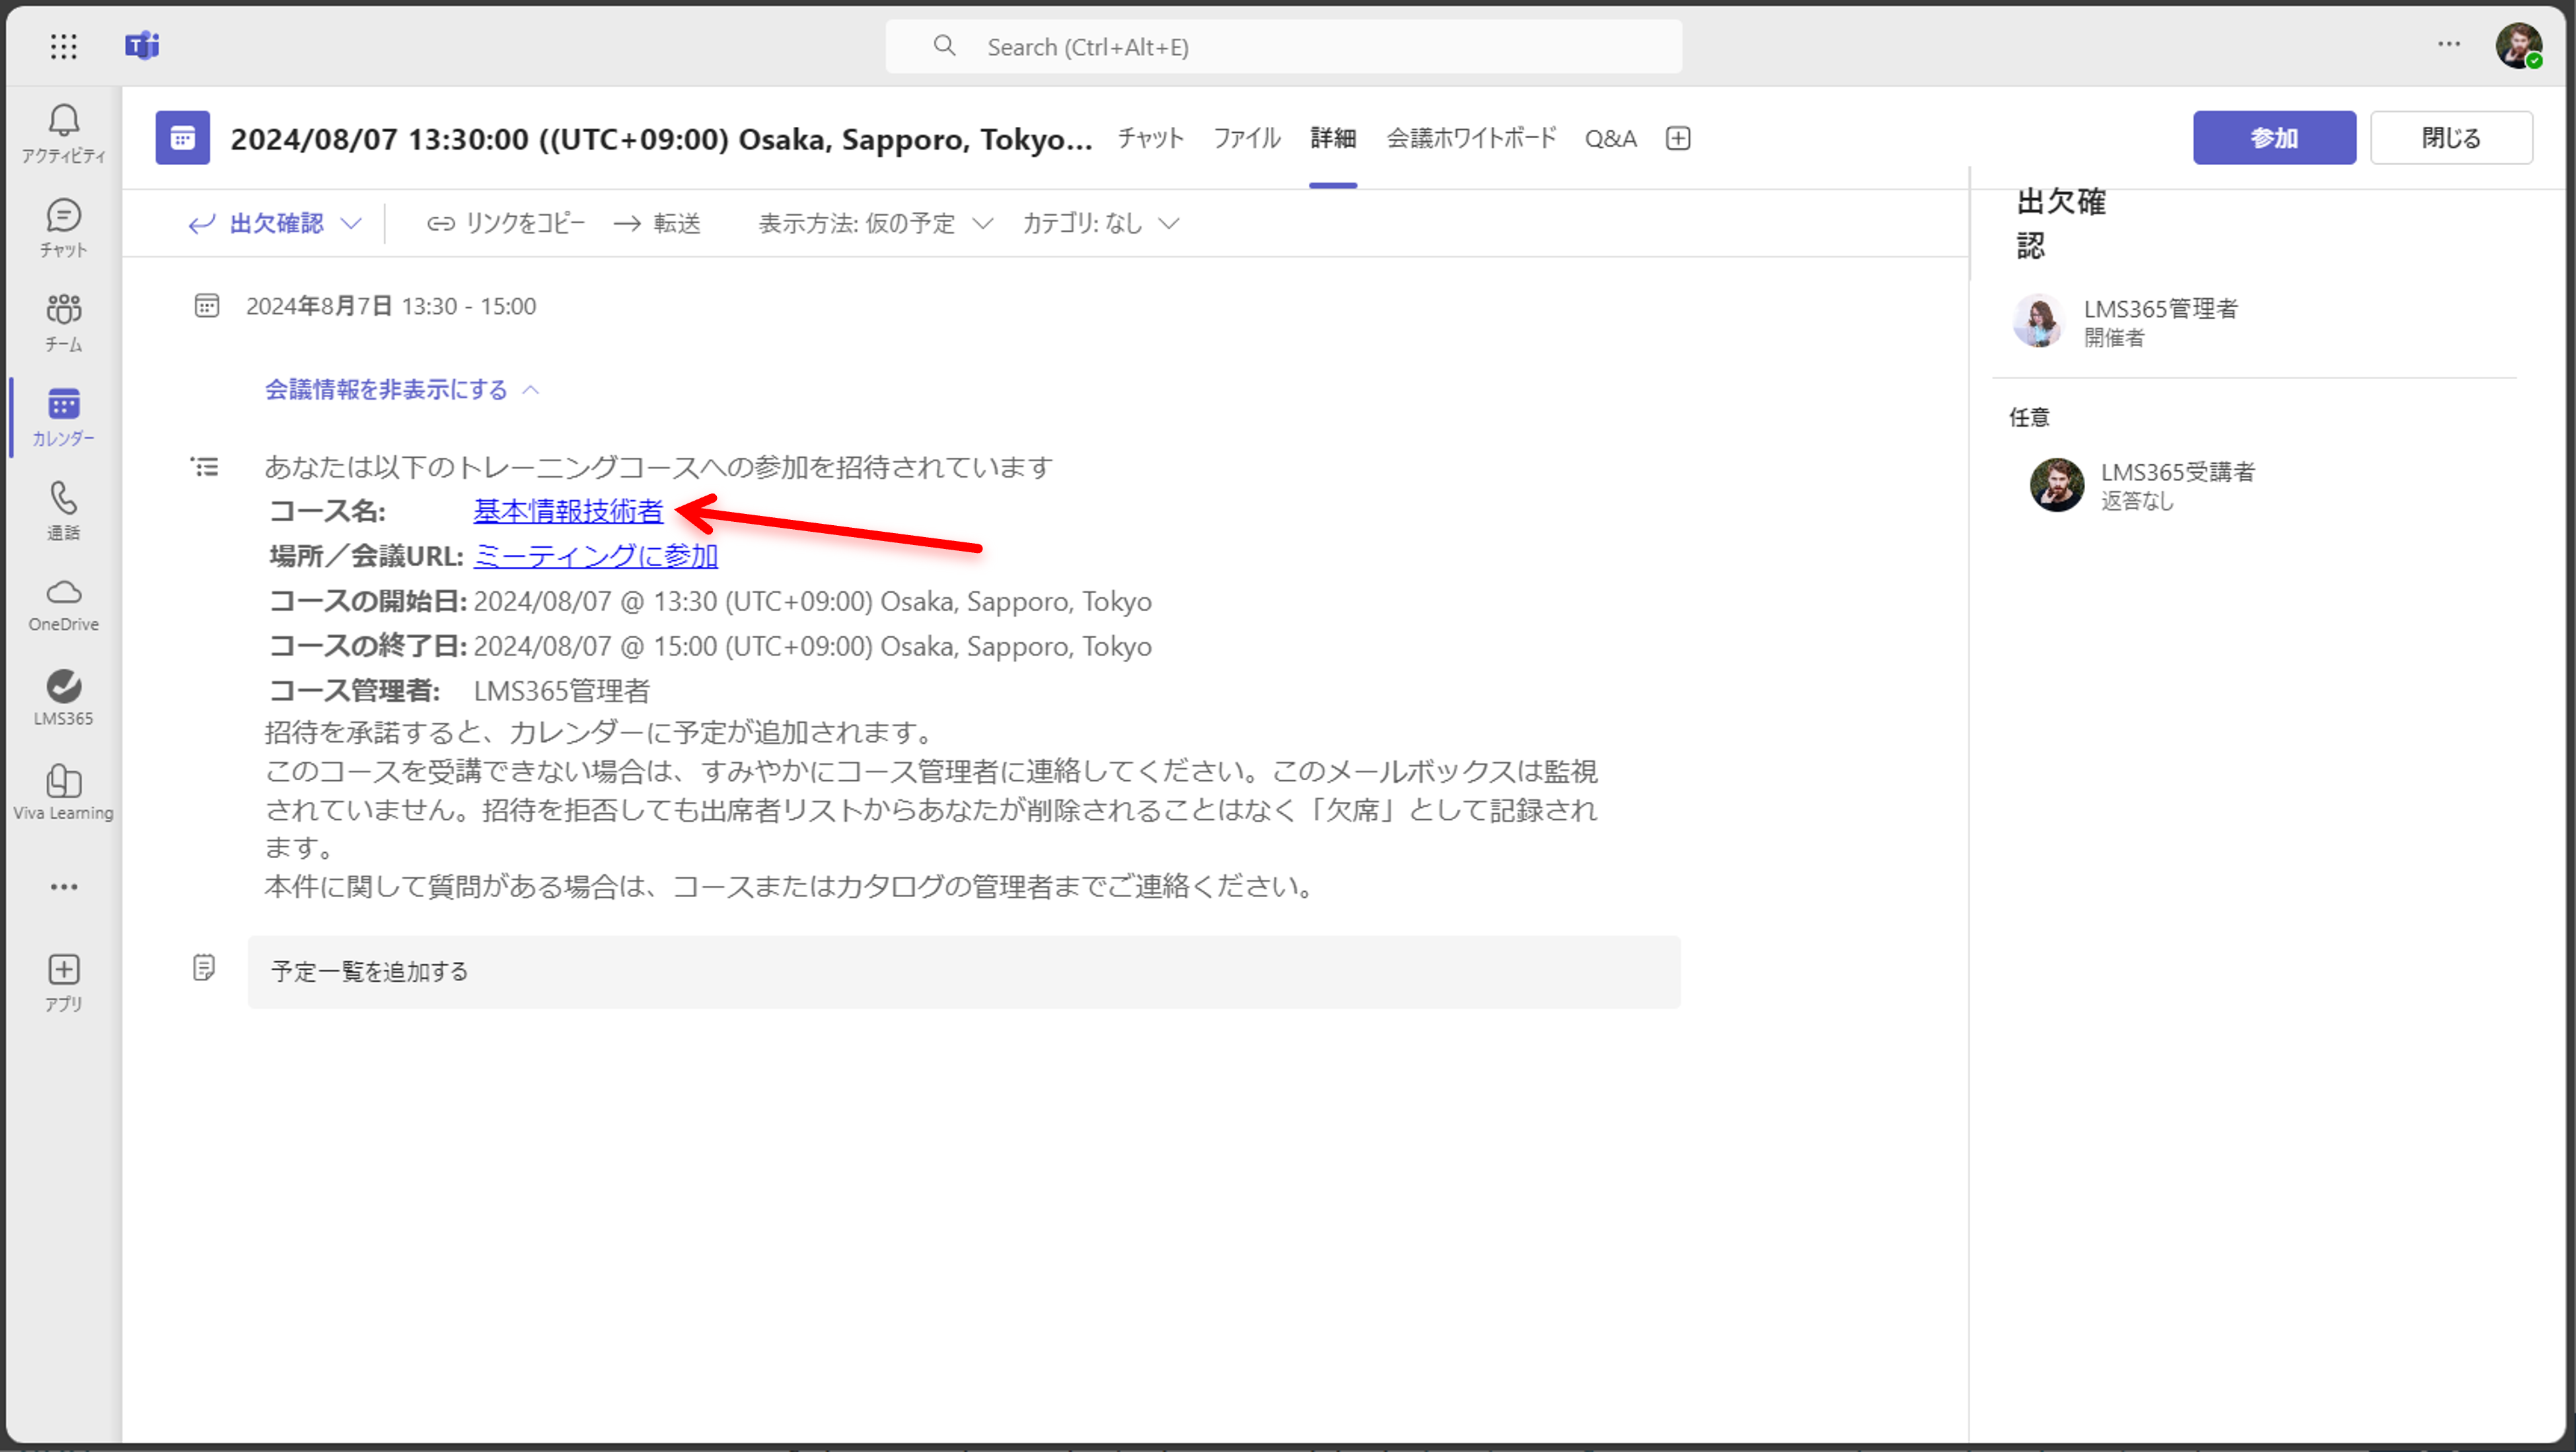Click the Microsoft Teams logo icon

coord(142,46)
